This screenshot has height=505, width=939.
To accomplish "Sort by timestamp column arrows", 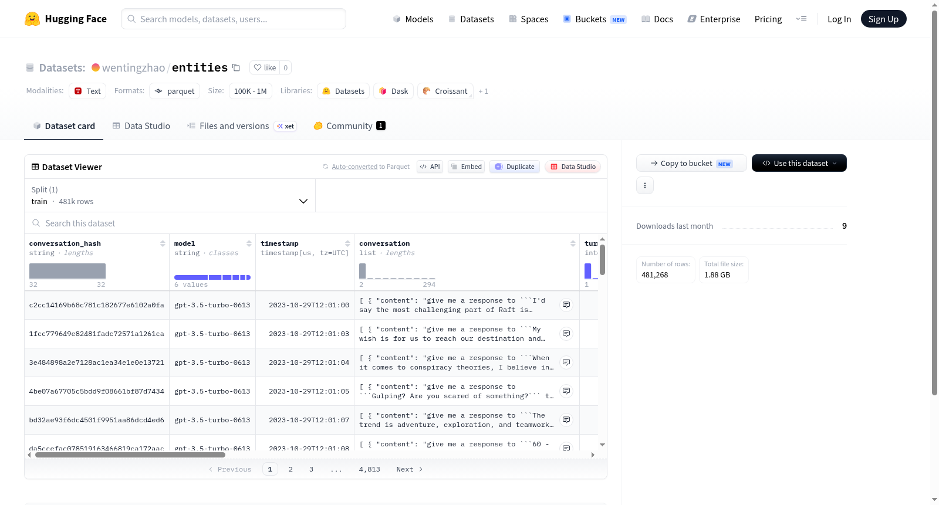I will tap(347, 243).
